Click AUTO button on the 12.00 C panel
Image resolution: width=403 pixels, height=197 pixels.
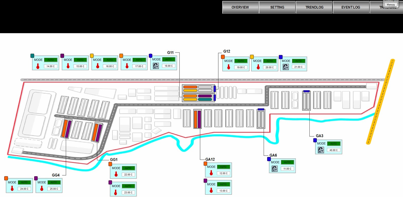(x=223, y=167)
